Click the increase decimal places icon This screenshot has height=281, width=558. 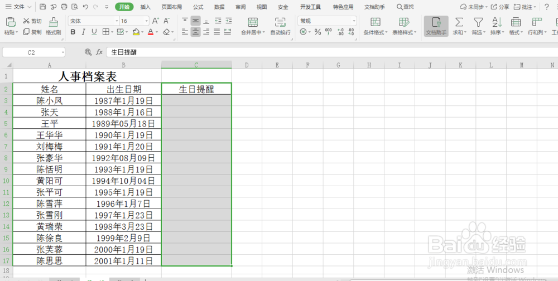(340, 32)
